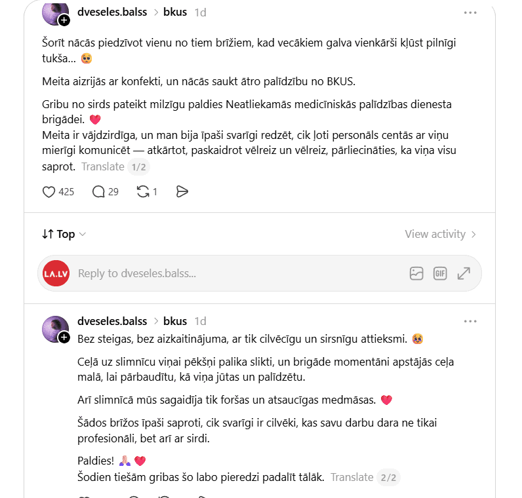
Task: Like the first post with 425 likes
Action: point(49,192)
